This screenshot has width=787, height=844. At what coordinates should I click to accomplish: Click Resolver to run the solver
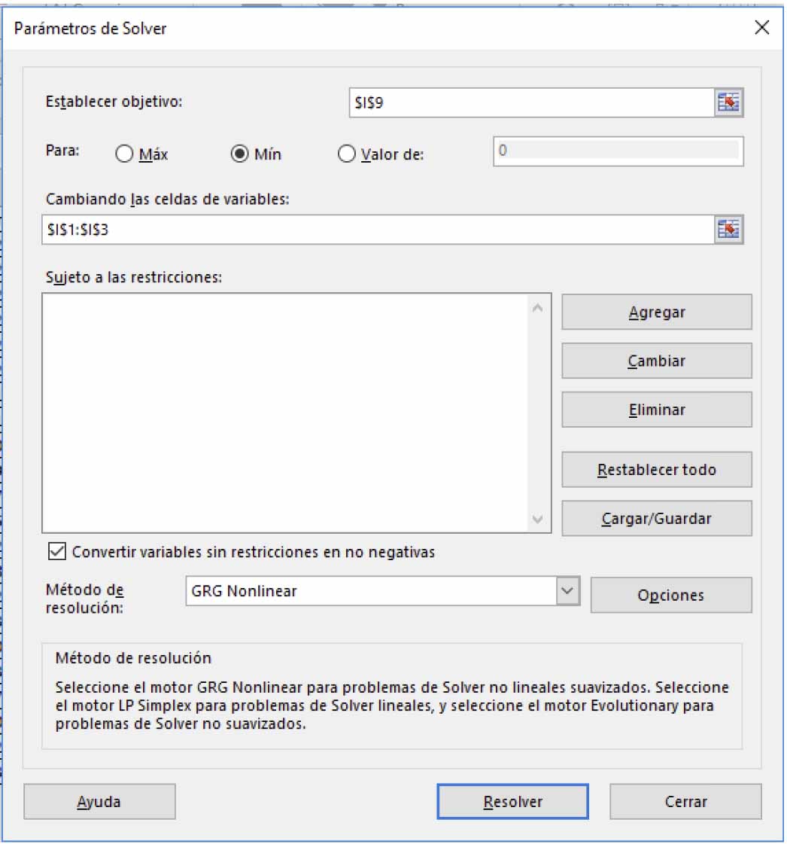click(x=512, y=802)
